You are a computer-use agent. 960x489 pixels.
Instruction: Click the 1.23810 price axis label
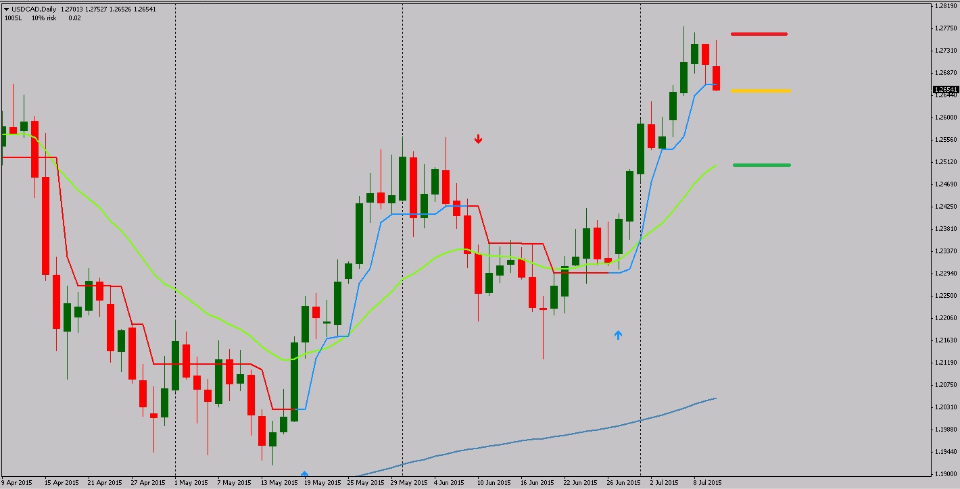coord(946,229)
